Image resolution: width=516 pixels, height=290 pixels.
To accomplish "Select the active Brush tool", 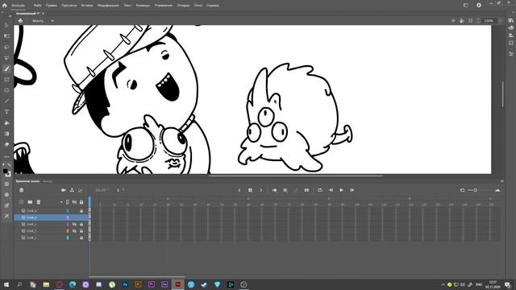I will [x=6, y=68].
